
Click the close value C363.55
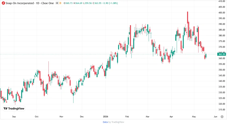pos(97,3)
